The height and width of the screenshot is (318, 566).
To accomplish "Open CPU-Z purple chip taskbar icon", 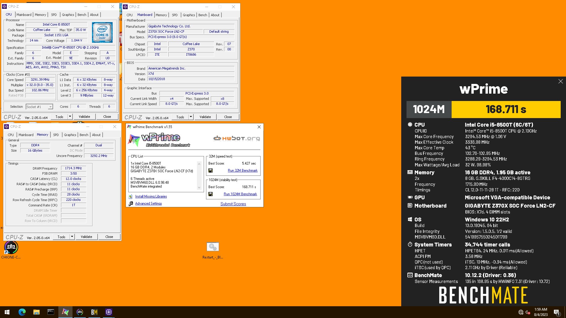I will pos(108,312).
